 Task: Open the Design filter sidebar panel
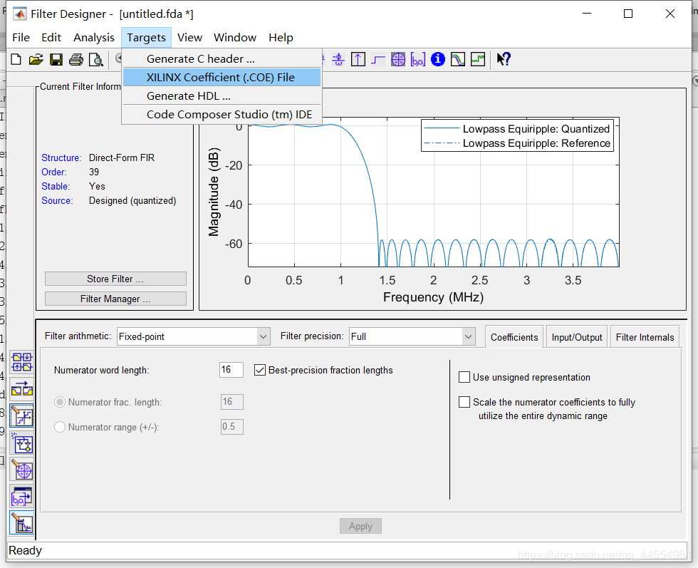[22, 523]
